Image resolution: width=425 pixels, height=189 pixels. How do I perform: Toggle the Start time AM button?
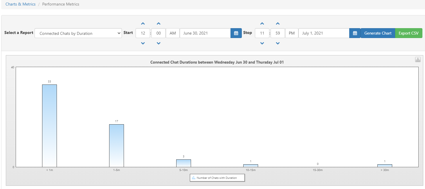173,33
